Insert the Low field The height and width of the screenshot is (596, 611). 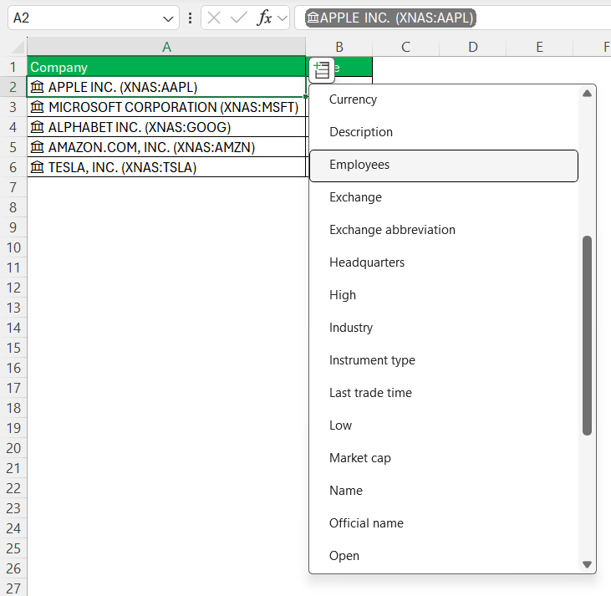point(444,425)
